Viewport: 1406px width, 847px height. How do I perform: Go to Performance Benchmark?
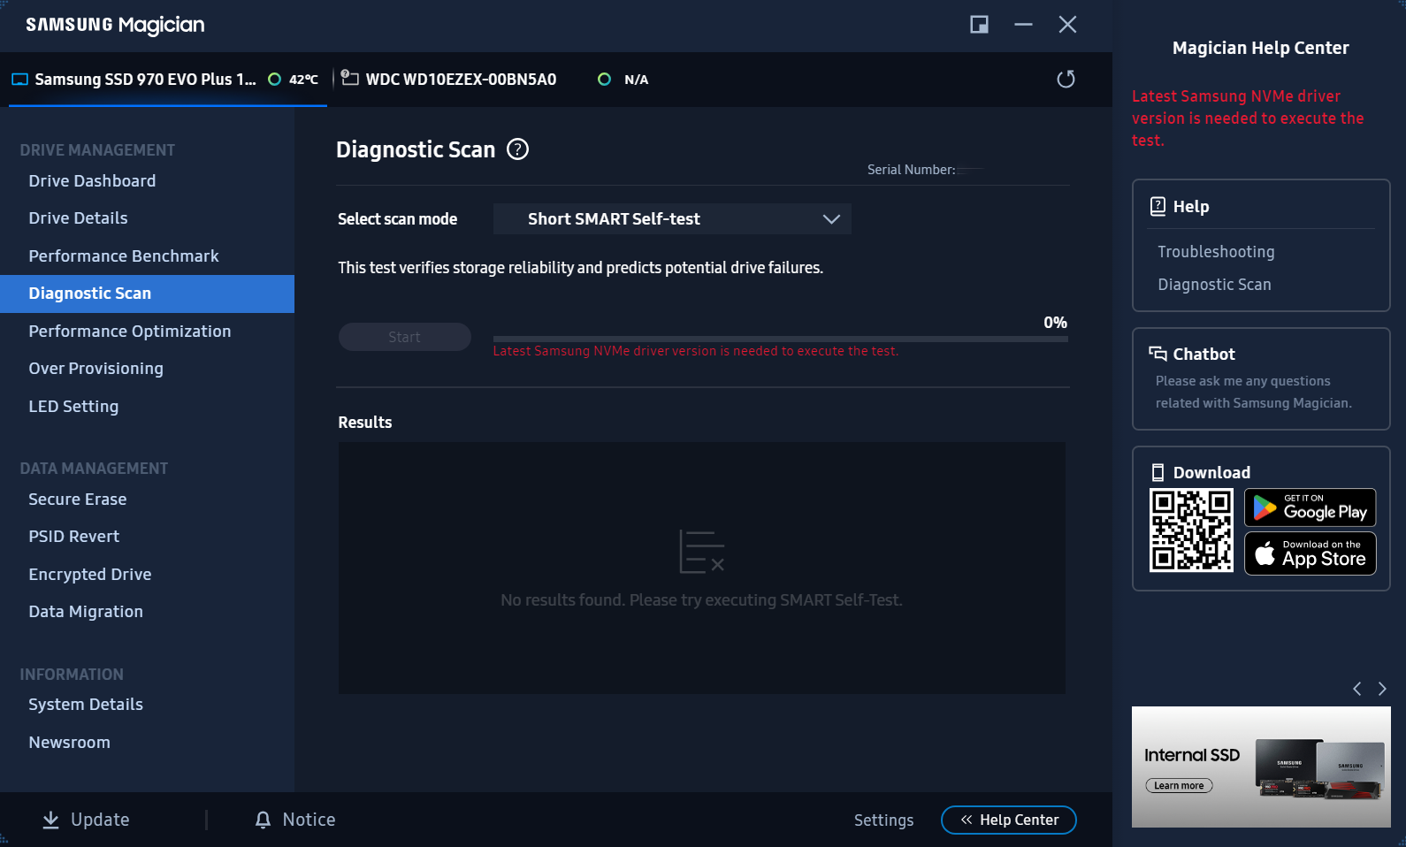point(124,256)
